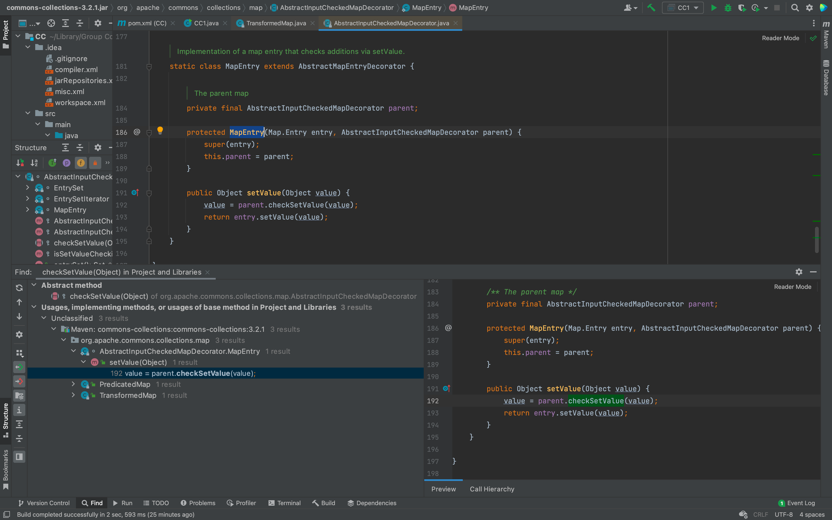
Task: Open CC1 run configuration dropdown
Action: (683, 8)
